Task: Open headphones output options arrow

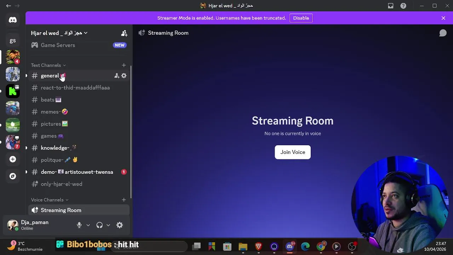Action: 108,225
